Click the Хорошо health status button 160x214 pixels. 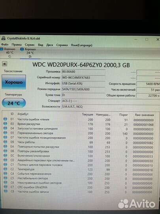tap(14, 82)
